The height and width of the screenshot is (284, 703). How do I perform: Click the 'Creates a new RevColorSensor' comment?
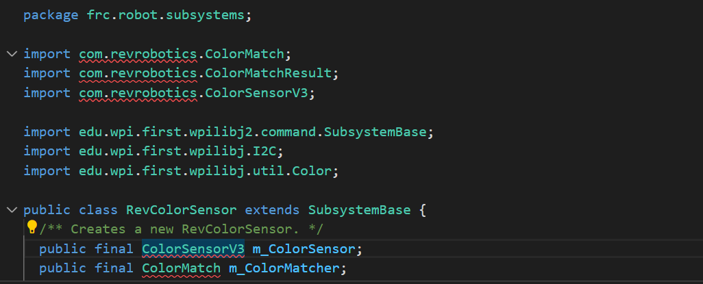tap(181, 229)
